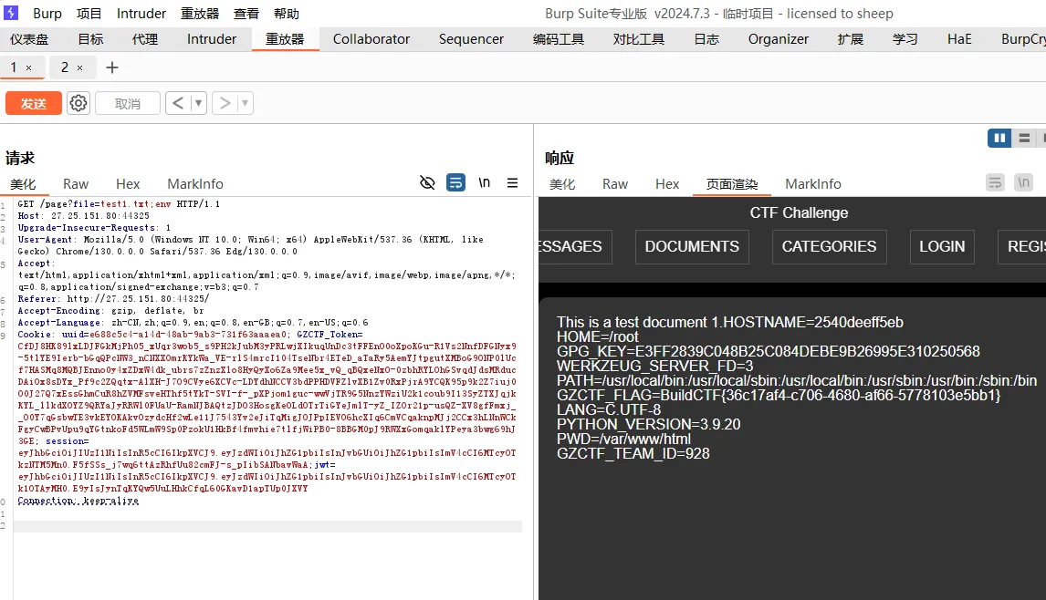Open the 帮助 menu

coord(287,14)
